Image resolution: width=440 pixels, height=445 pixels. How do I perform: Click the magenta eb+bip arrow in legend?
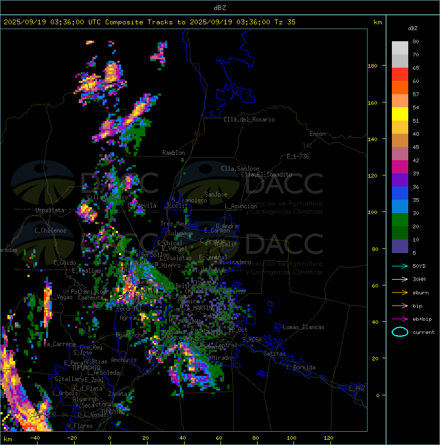400,319
